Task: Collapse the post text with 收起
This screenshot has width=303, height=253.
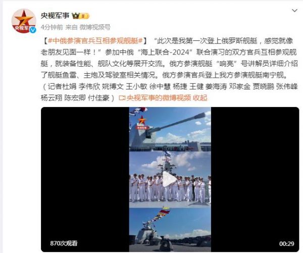Action: tap(200, 97)
